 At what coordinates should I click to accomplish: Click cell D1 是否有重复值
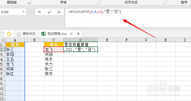click(80, 45)
